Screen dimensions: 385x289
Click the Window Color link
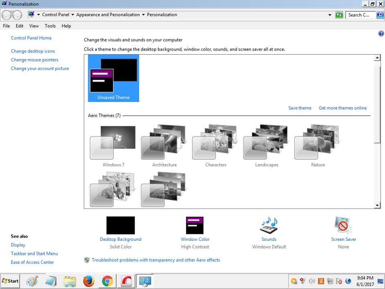(195, 239)
